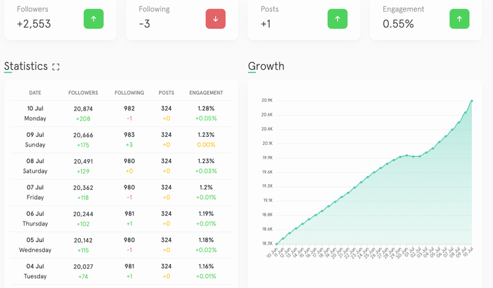Image resolution: width=493 pixels, height=288 pixels.
Task: Click the green Followers up-arrow icon
Action: click(93, 19)
